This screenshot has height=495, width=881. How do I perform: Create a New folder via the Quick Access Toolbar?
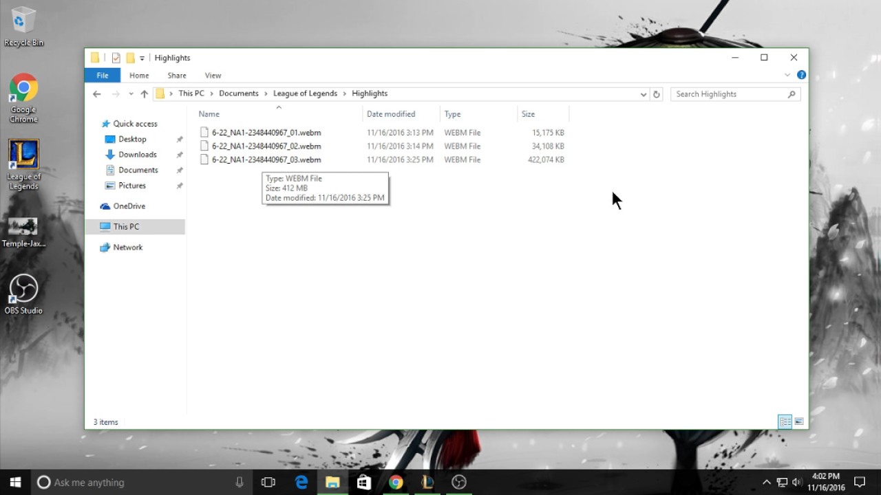pyautogui.click(x=130, y=58)
